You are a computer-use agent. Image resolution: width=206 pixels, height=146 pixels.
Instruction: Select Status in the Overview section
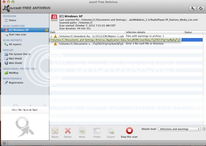pos(12,20)
